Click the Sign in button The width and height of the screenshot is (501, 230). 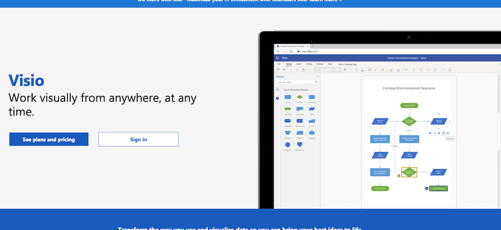tap(138, 140)
